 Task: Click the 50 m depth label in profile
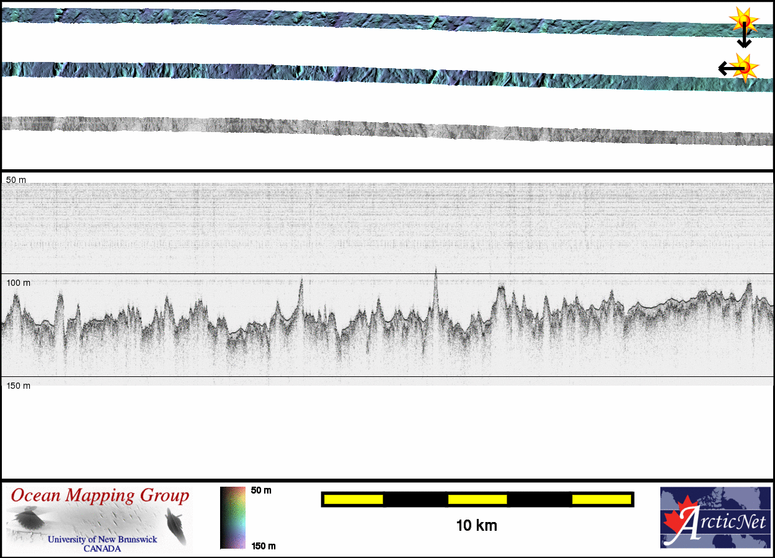[16, 180]
